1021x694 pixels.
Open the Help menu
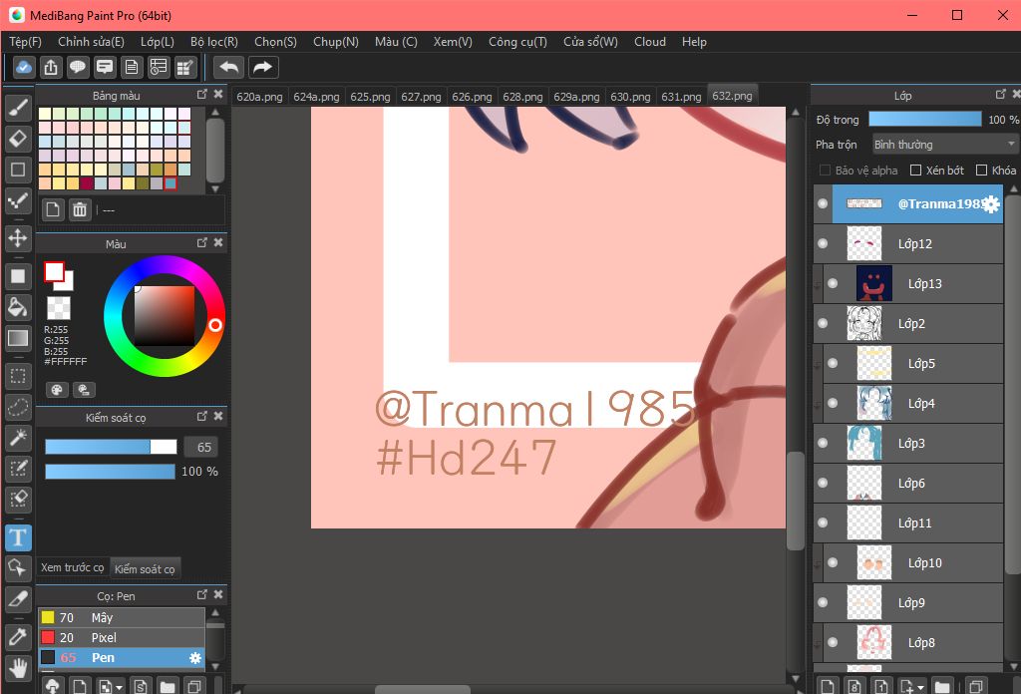coord(694,42)
